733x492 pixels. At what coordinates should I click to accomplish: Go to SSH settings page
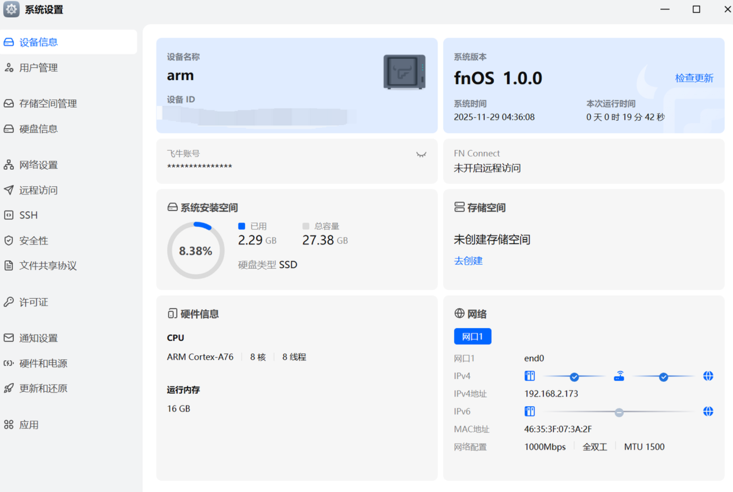29,215
